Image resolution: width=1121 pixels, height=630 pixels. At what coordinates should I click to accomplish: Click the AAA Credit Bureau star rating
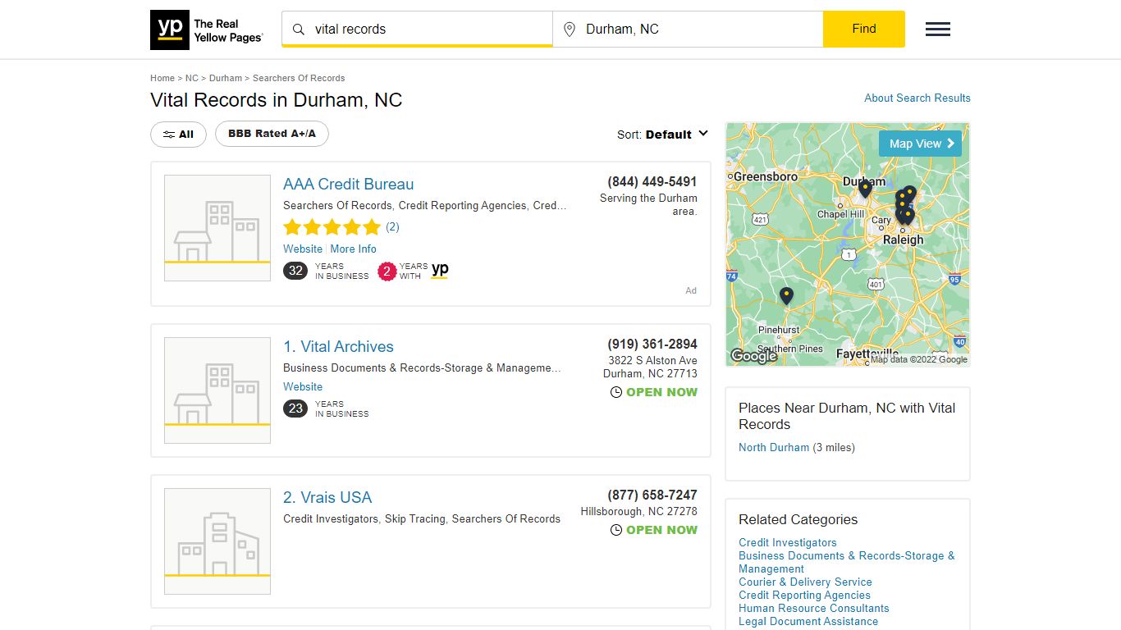click(332, 227)
